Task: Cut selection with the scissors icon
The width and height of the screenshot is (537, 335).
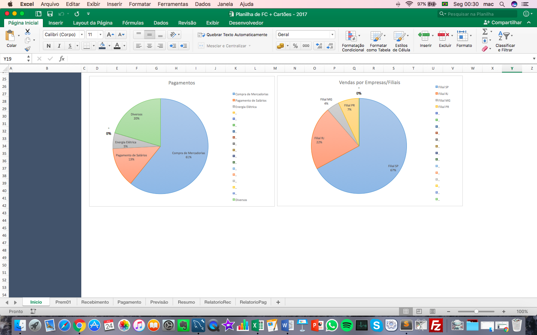Action: 28,32
